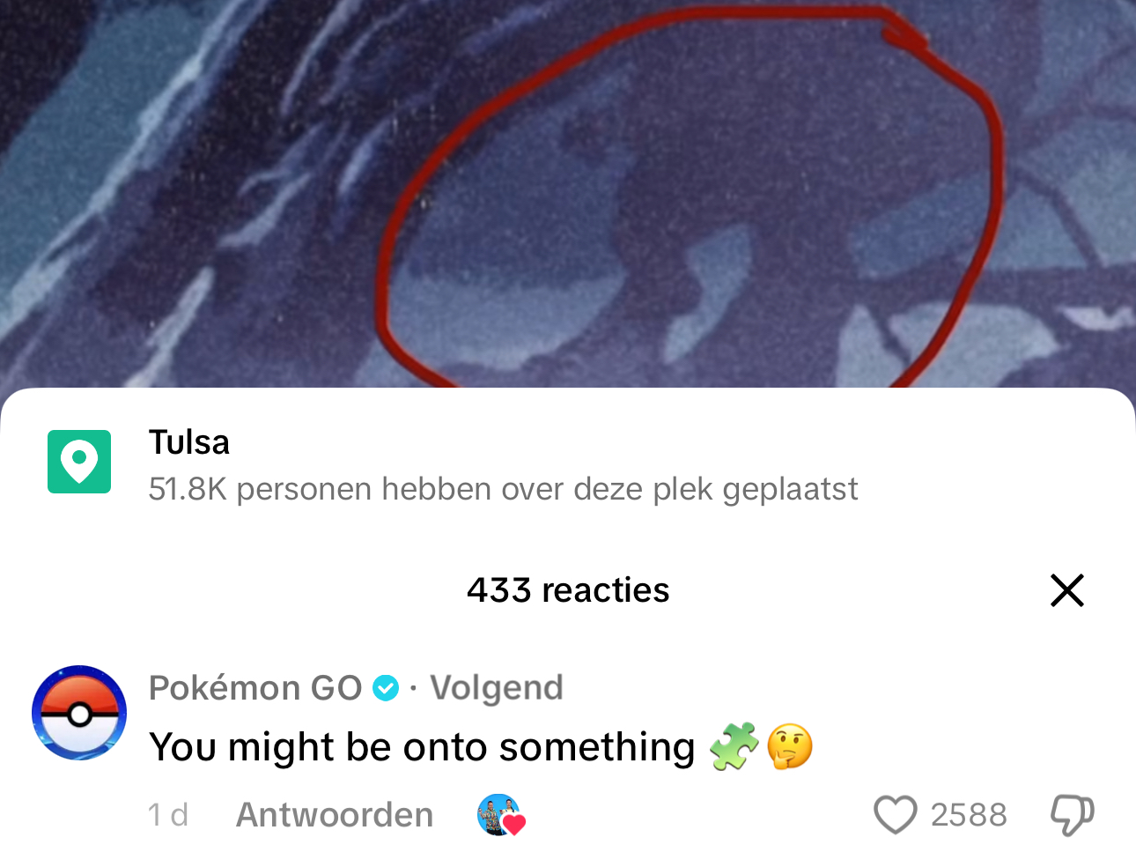
Task: Tap the red arrow tip on the drawing
Action: 907,35
